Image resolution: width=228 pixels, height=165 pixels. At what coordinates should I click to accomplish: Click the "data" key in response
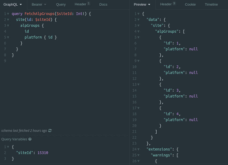[153, 20]
